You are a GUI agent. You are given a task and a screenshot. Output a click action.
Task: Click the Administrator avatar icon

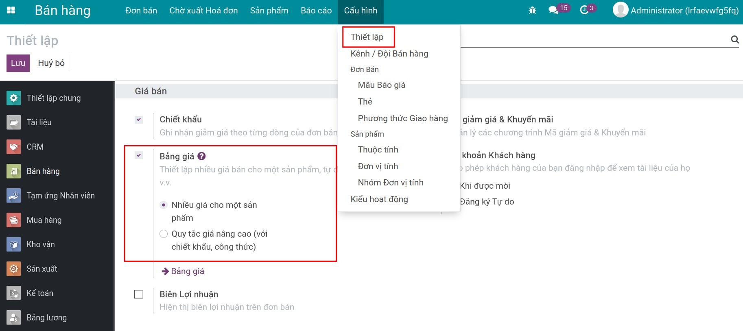pyautogui.click(x=621, y=10)
